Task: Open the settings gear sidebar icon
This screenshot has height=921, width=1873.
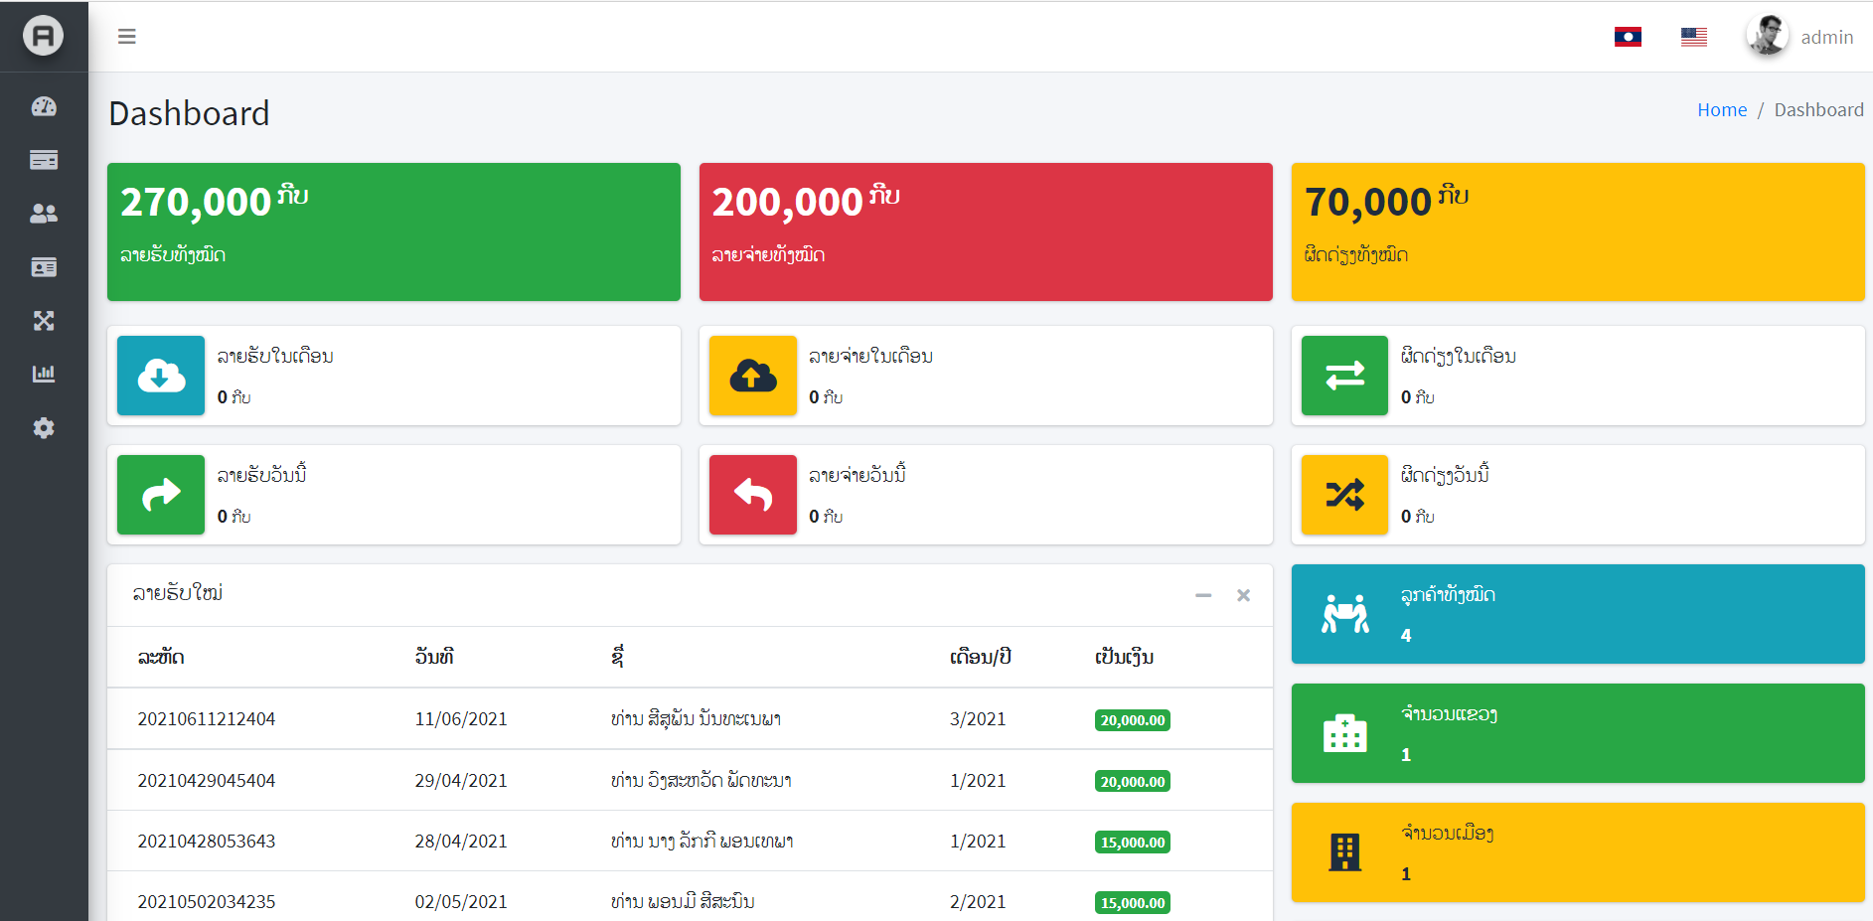Action: (44, 428)
